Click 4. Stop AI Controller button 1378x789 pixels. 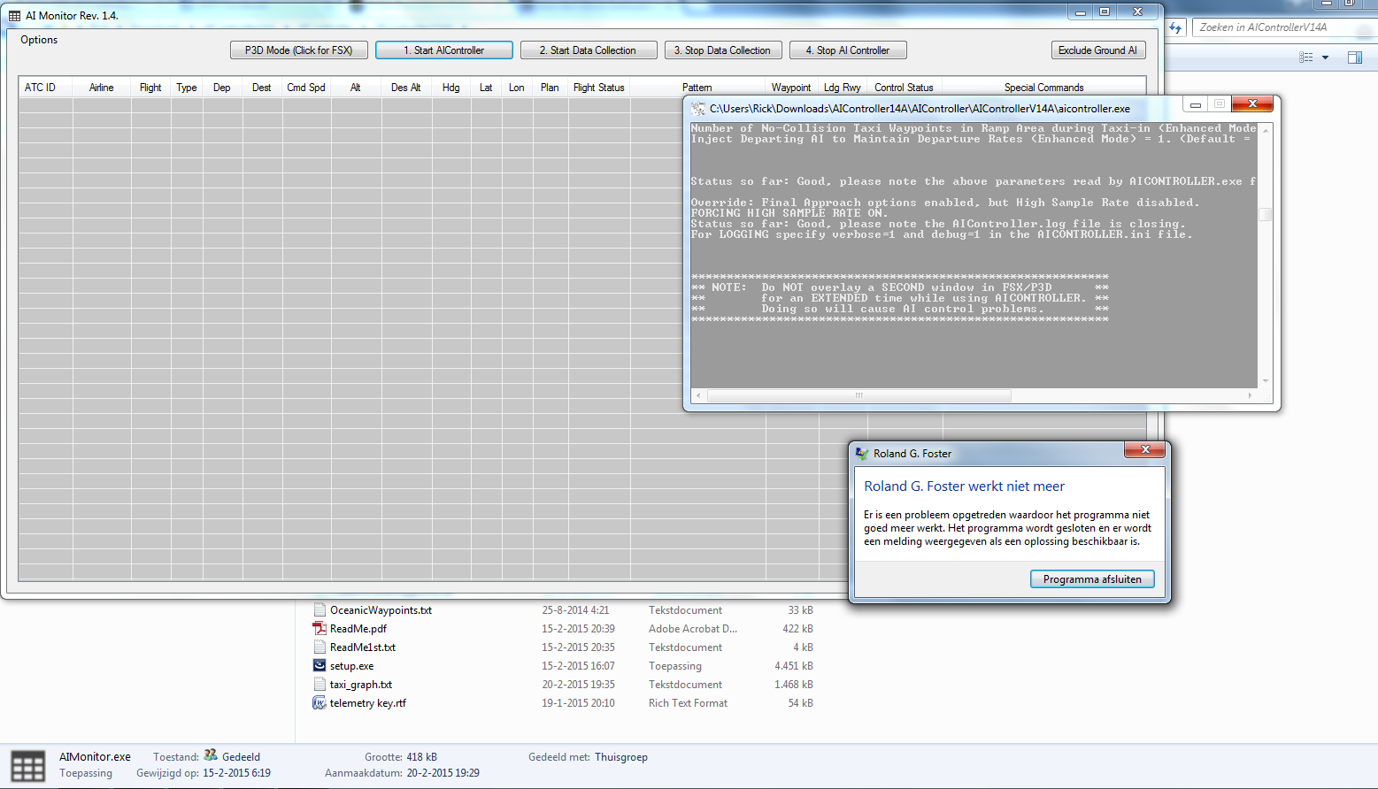coord(847,50)
